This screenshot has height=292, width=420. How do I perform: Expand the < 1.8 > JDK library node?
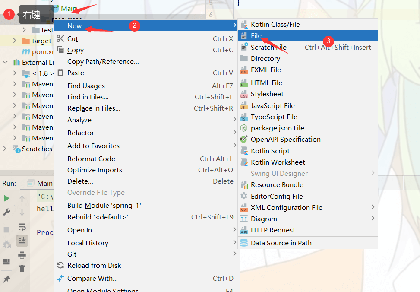[15, 73]
